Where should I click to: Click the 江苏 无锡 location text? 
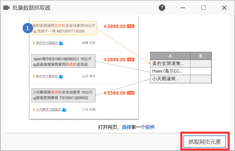[89, 110]
